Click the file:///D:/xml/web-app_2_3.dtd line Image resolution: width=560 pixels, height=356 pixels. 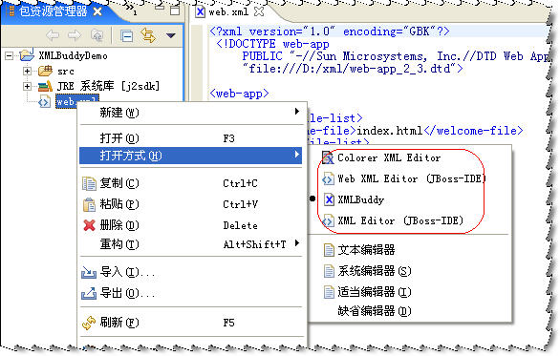point(353,68)
